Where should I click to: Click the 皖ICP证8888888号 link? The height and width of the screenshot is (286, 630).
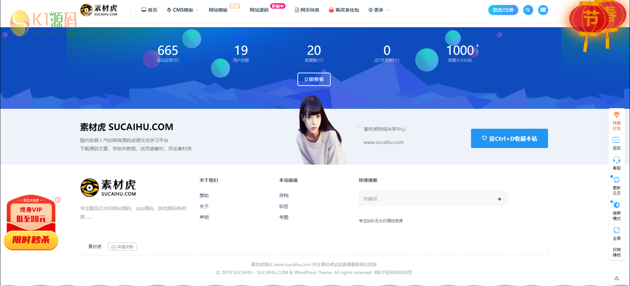393,272
